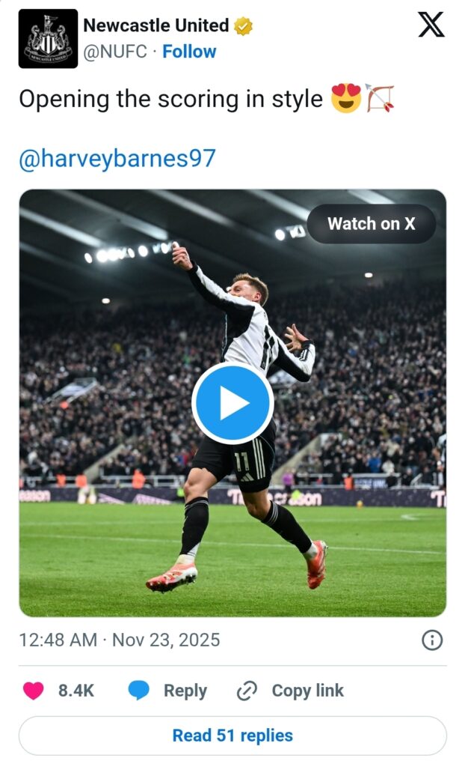Click the 8.4K likes count
This screenshot has height=767, width=459.
point(76,691)
